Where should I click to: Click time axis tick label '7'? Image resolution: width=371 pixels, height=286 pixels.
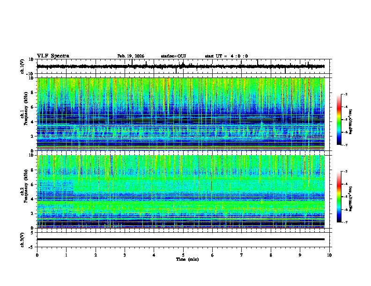click(242, 255)
